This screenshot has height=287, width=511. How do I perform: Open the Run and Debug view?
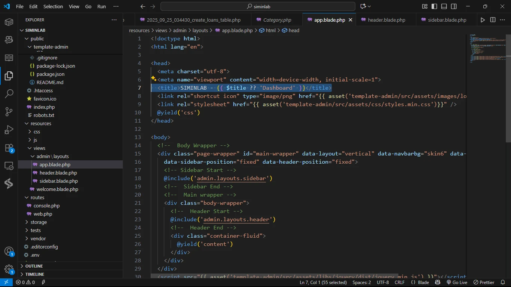click(x=9, y=130)
